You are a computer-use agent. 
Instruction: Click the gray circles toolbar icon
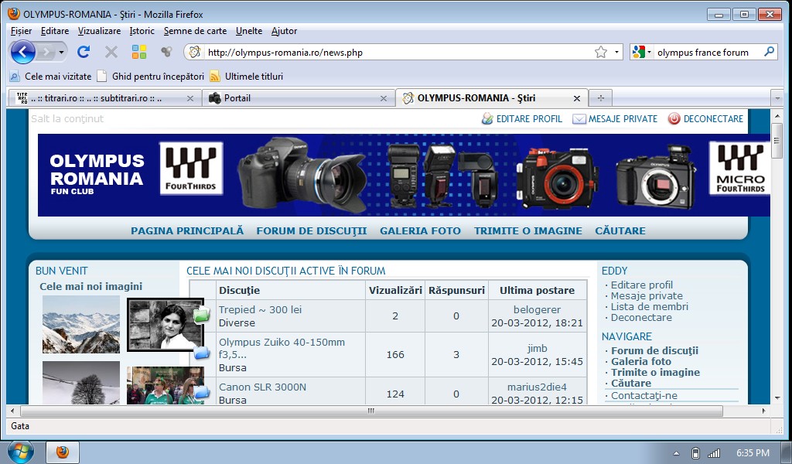pos(166,52)
